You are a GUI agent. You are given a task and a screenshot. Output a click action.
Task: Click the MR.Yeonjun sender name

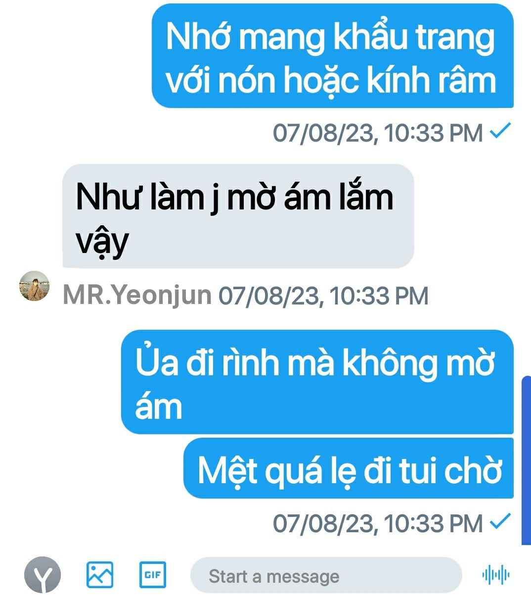pyautogui.click(x=137, y=295)
